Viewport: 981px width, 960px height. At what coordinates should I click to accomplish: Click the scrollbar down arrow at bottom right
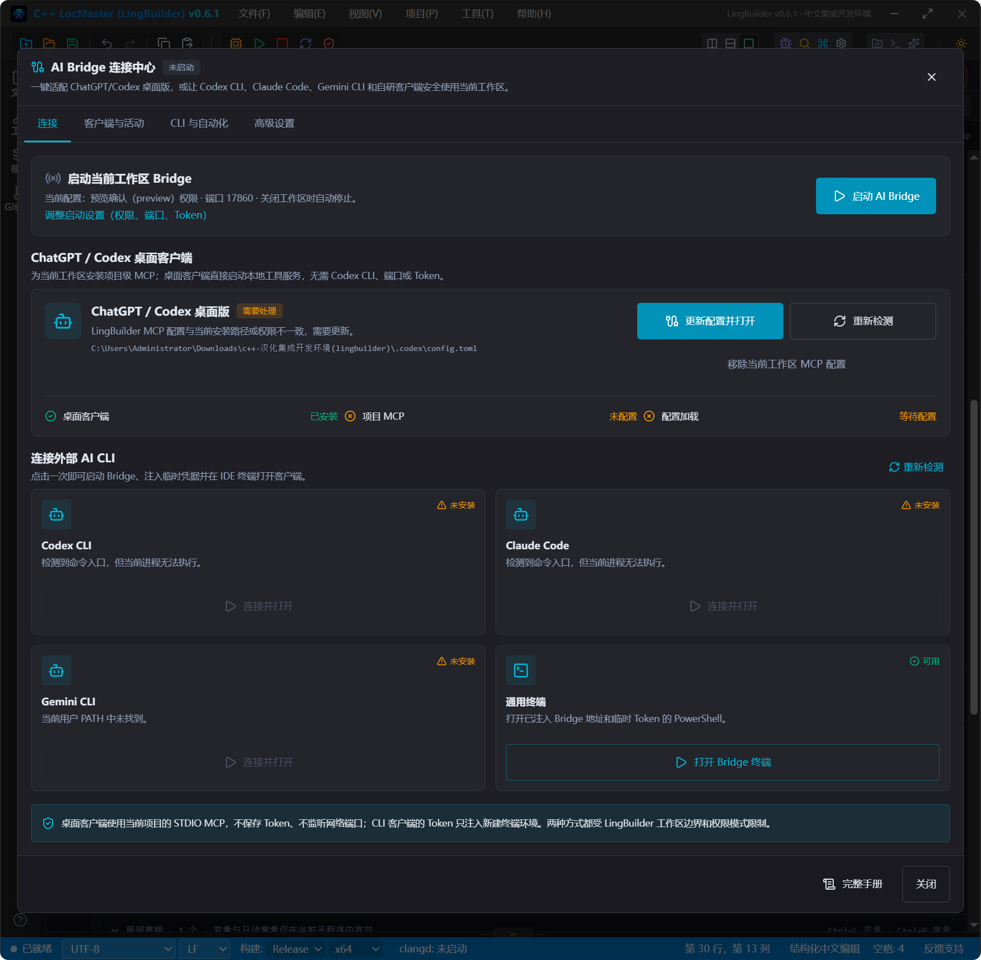[x=974, y=925]
